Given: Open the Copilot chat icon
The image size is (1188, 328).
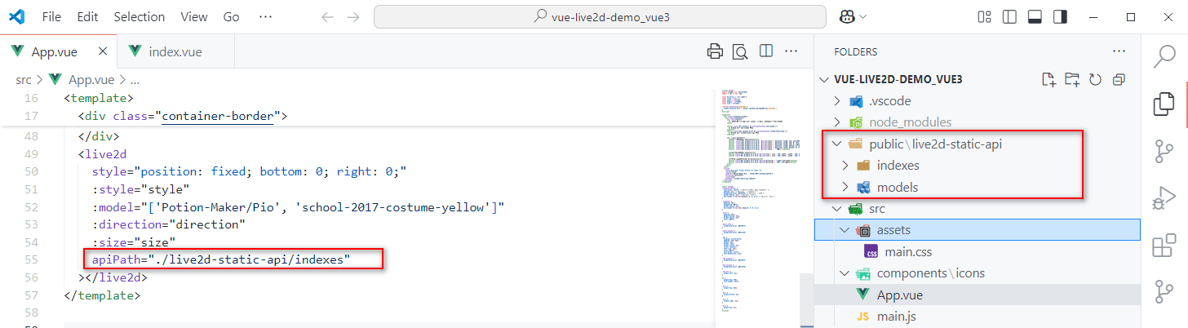Looking at the screenshot, I should (x=845, y=16).
